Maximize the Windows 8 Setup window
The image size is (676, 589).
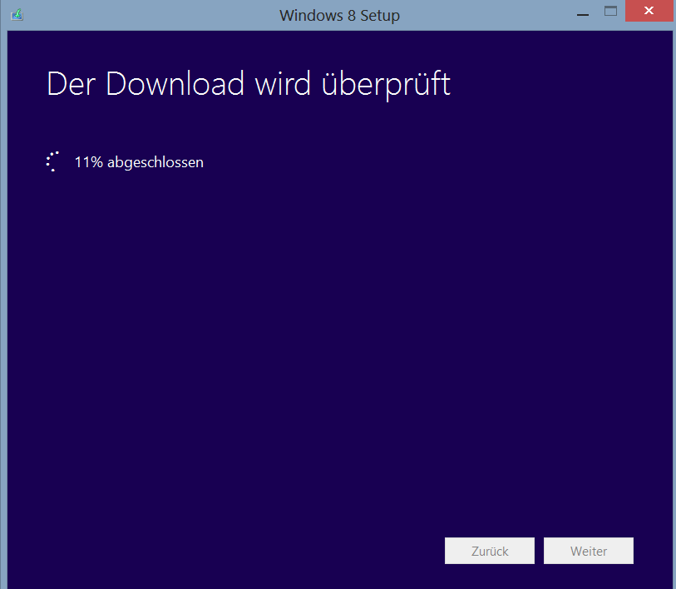click(610, 11)
